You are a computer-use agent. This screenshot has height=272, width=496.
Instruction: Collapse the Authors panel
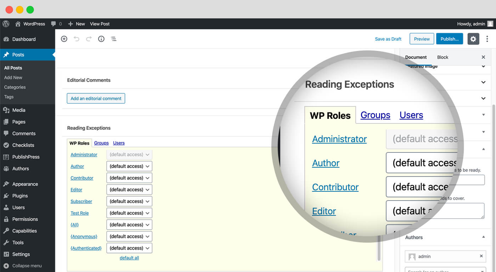484,237
